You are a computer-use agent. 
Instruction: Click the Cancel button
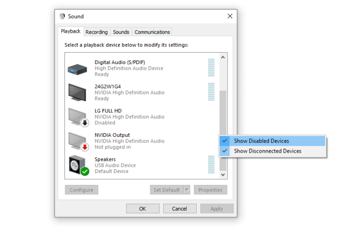pyautogui.click(x=180, y=209)
